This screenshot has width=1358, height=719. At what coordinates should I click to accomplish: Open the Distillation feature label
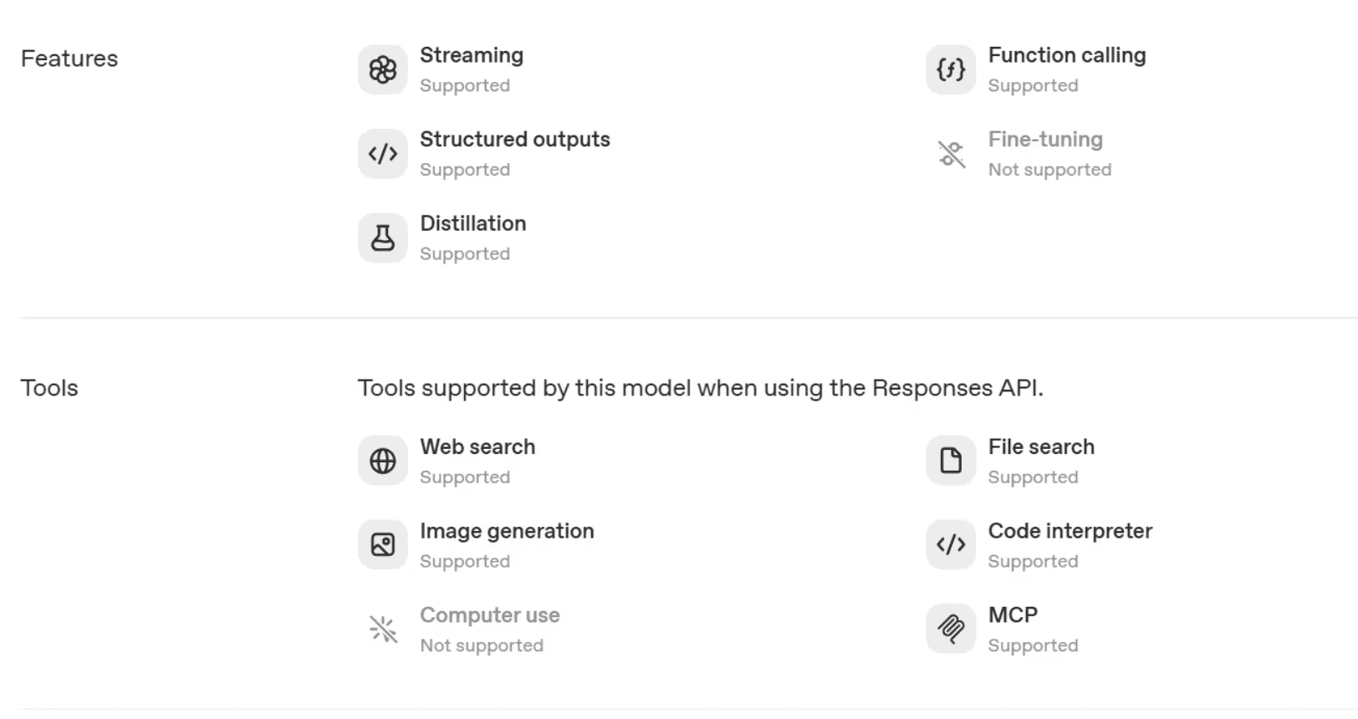(473, 223)
